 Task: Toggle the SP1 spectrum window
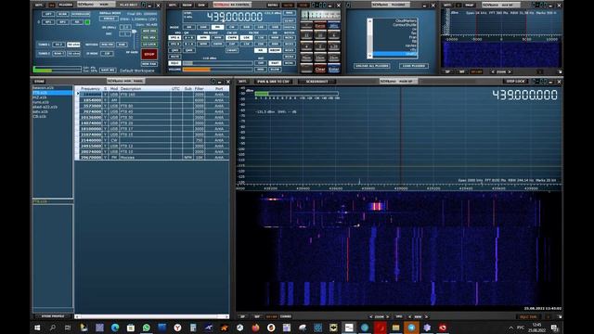(48, 22)
